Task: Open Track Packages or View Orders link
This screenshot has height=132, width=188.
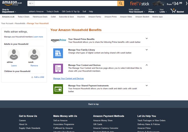Action: coord(151,120)
